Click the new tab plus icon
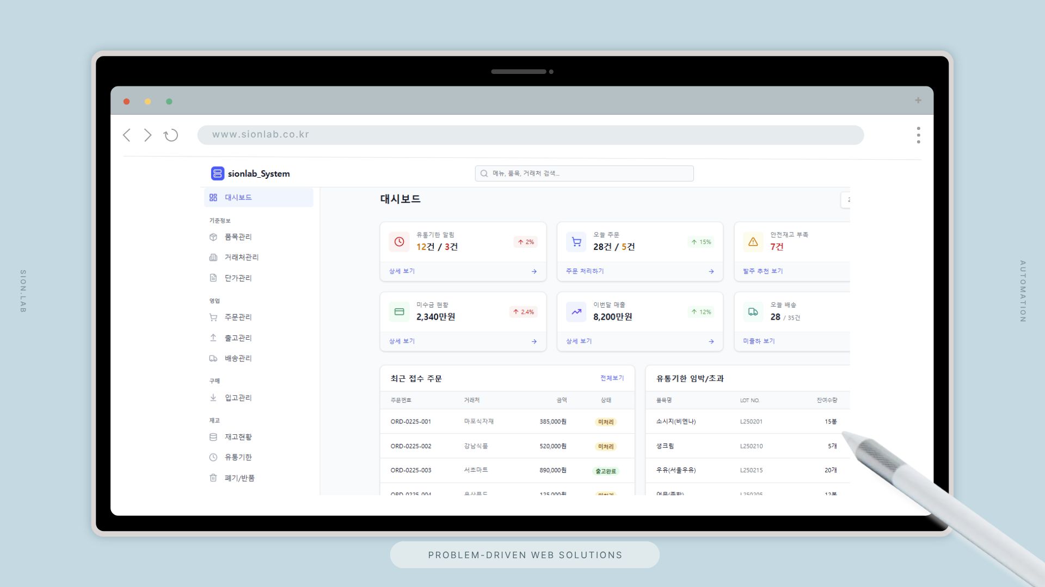1045x587 pixels. tap(918, 101)
